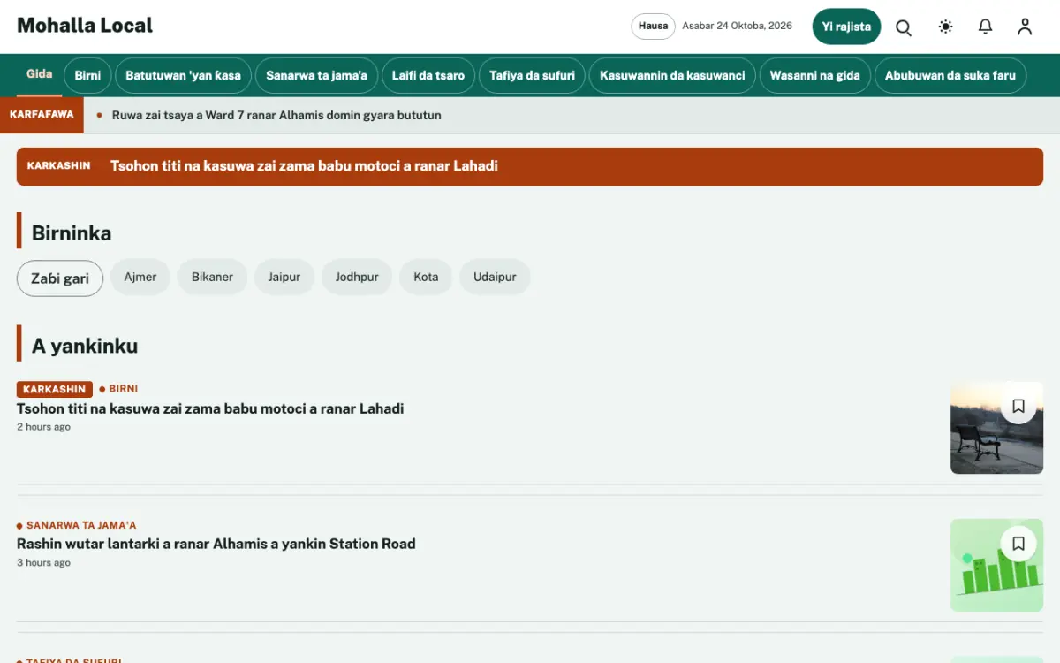
Task: Open the Lafi da tsaro category
Action: [x=428, y=76]
